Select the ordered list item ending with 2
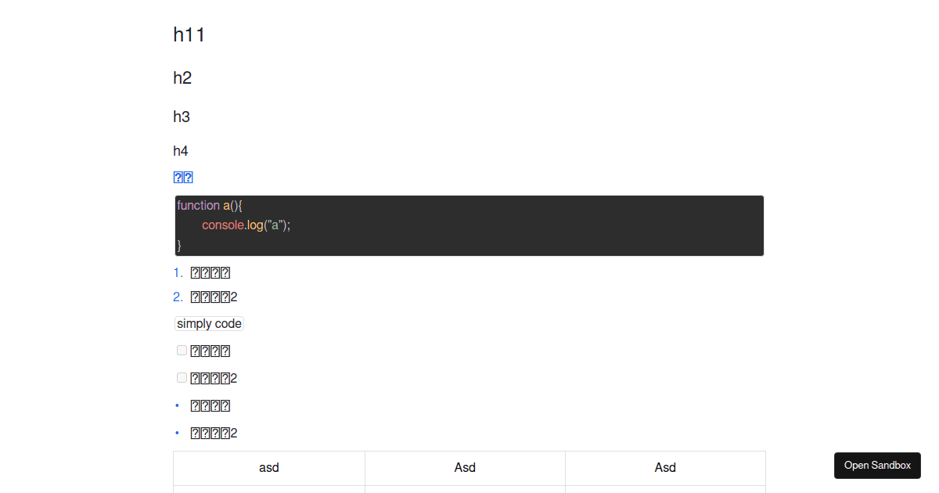 pos(213,297)
